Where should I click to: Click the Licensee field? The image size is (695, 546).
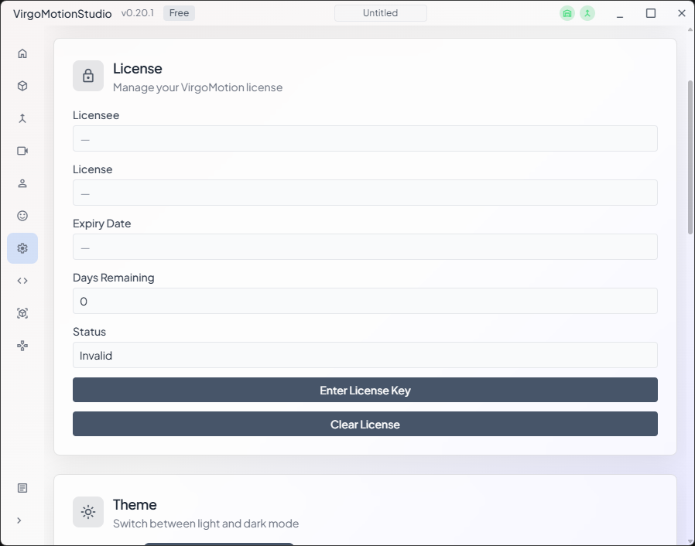[x=365, y=138]
